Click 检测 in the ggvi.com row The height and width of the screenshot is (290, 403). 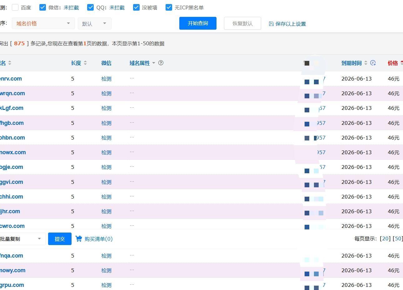pyautogui.click(x=106, y=182)
